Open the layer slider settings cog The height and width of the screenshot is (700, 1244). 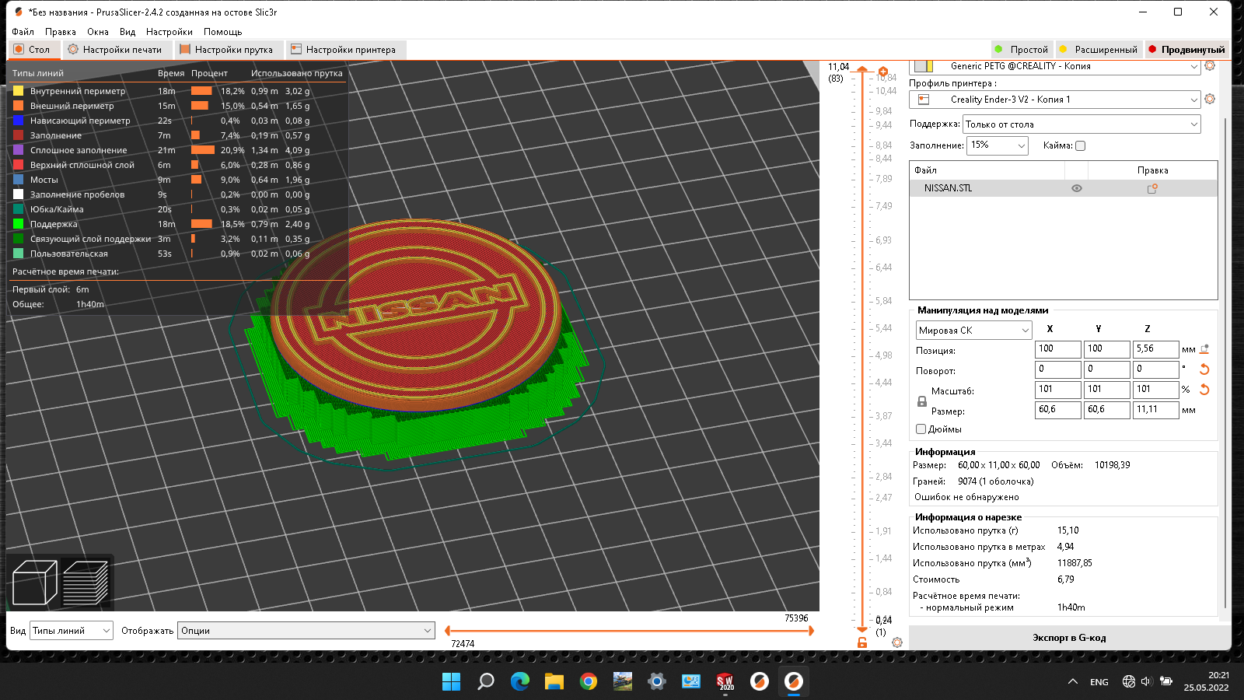(x=897, y=642)
